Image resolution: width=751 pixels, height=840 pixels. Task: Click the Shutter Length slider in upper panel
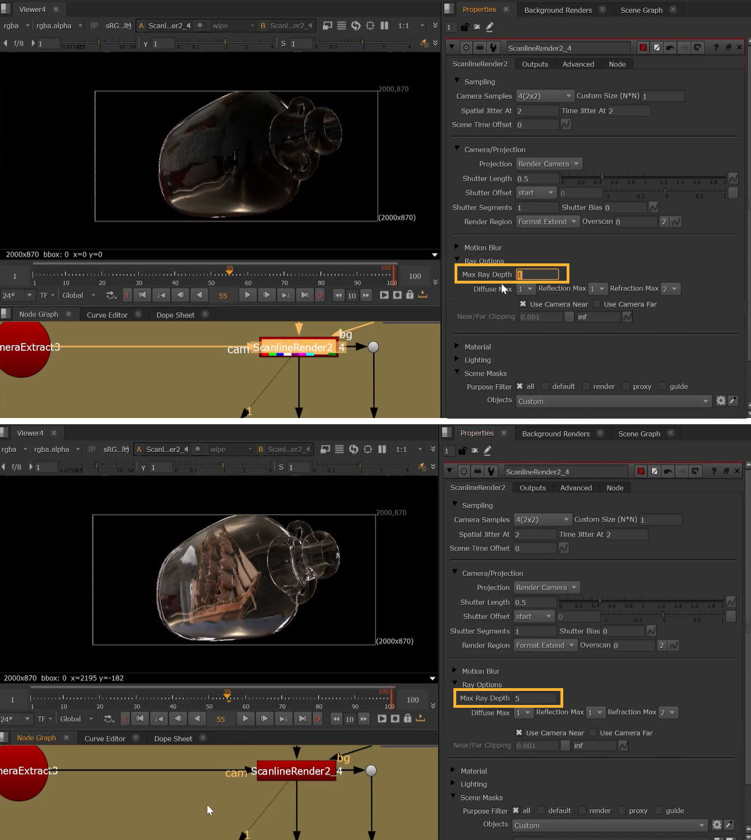(645, 179)
